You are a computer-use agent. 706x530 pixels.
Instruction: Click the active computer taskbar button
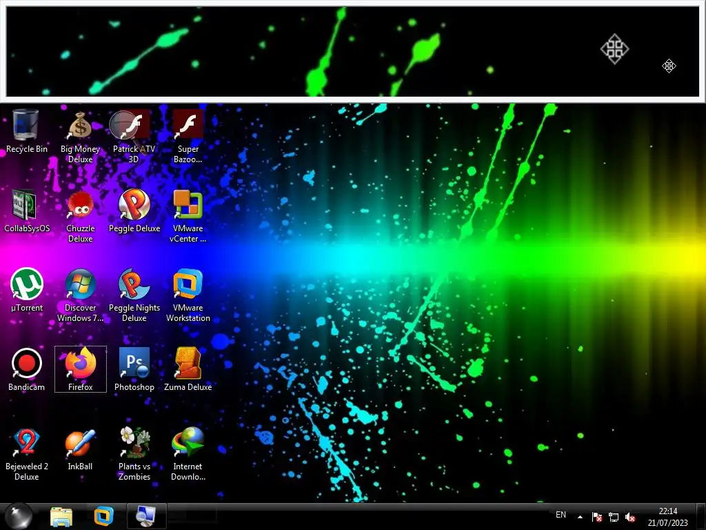coord(146,516)
